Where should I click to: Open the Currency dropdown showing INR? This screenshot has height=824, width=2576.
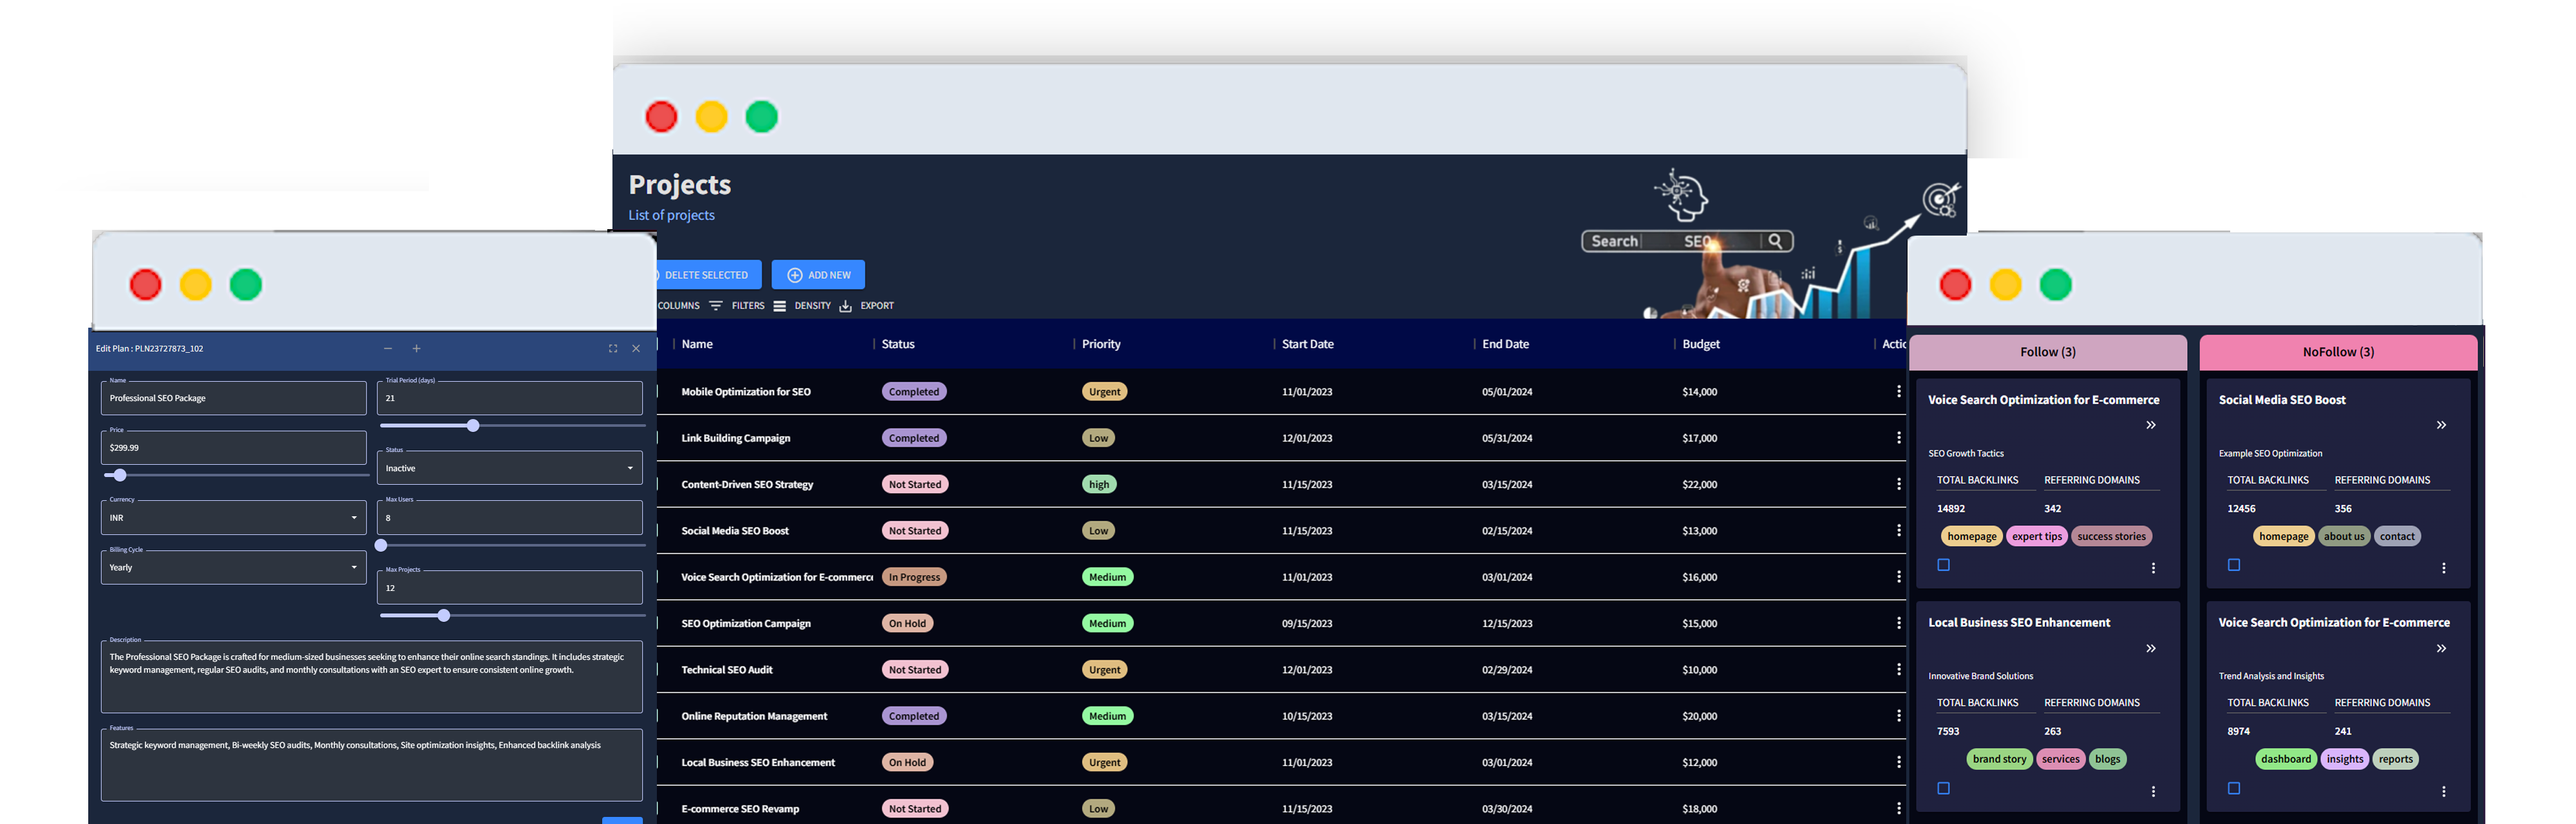[233, 517]
